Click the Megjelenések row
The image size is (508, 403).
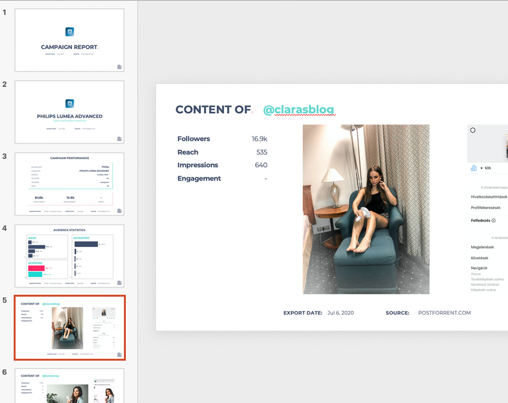482,247
